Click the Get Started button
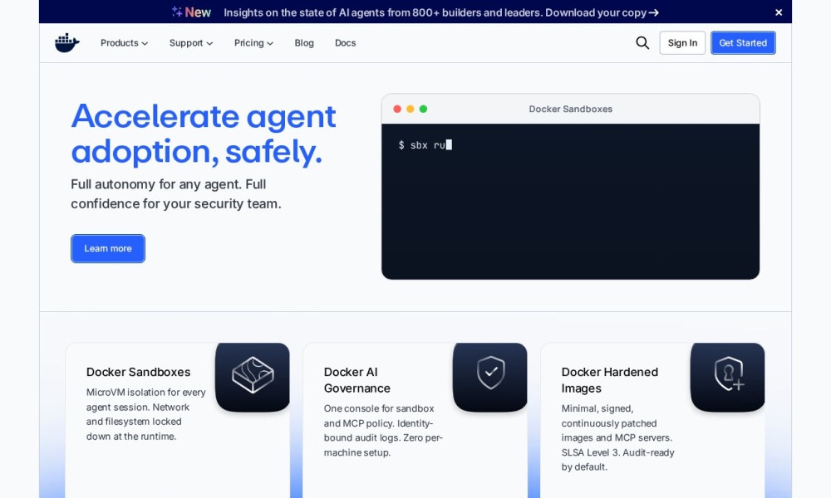This screenshot has height=498, width=831. point(743,43)
